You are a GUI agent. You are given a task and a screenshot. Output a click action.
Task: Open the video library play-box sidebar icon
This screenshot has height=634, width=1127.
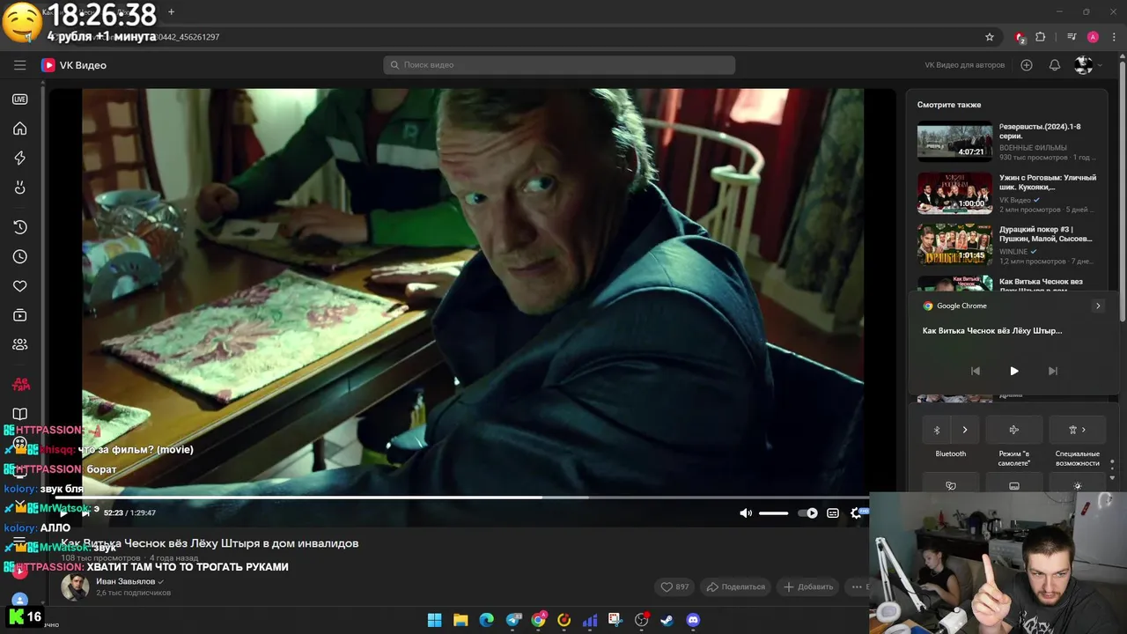click(x=19, y=315)
